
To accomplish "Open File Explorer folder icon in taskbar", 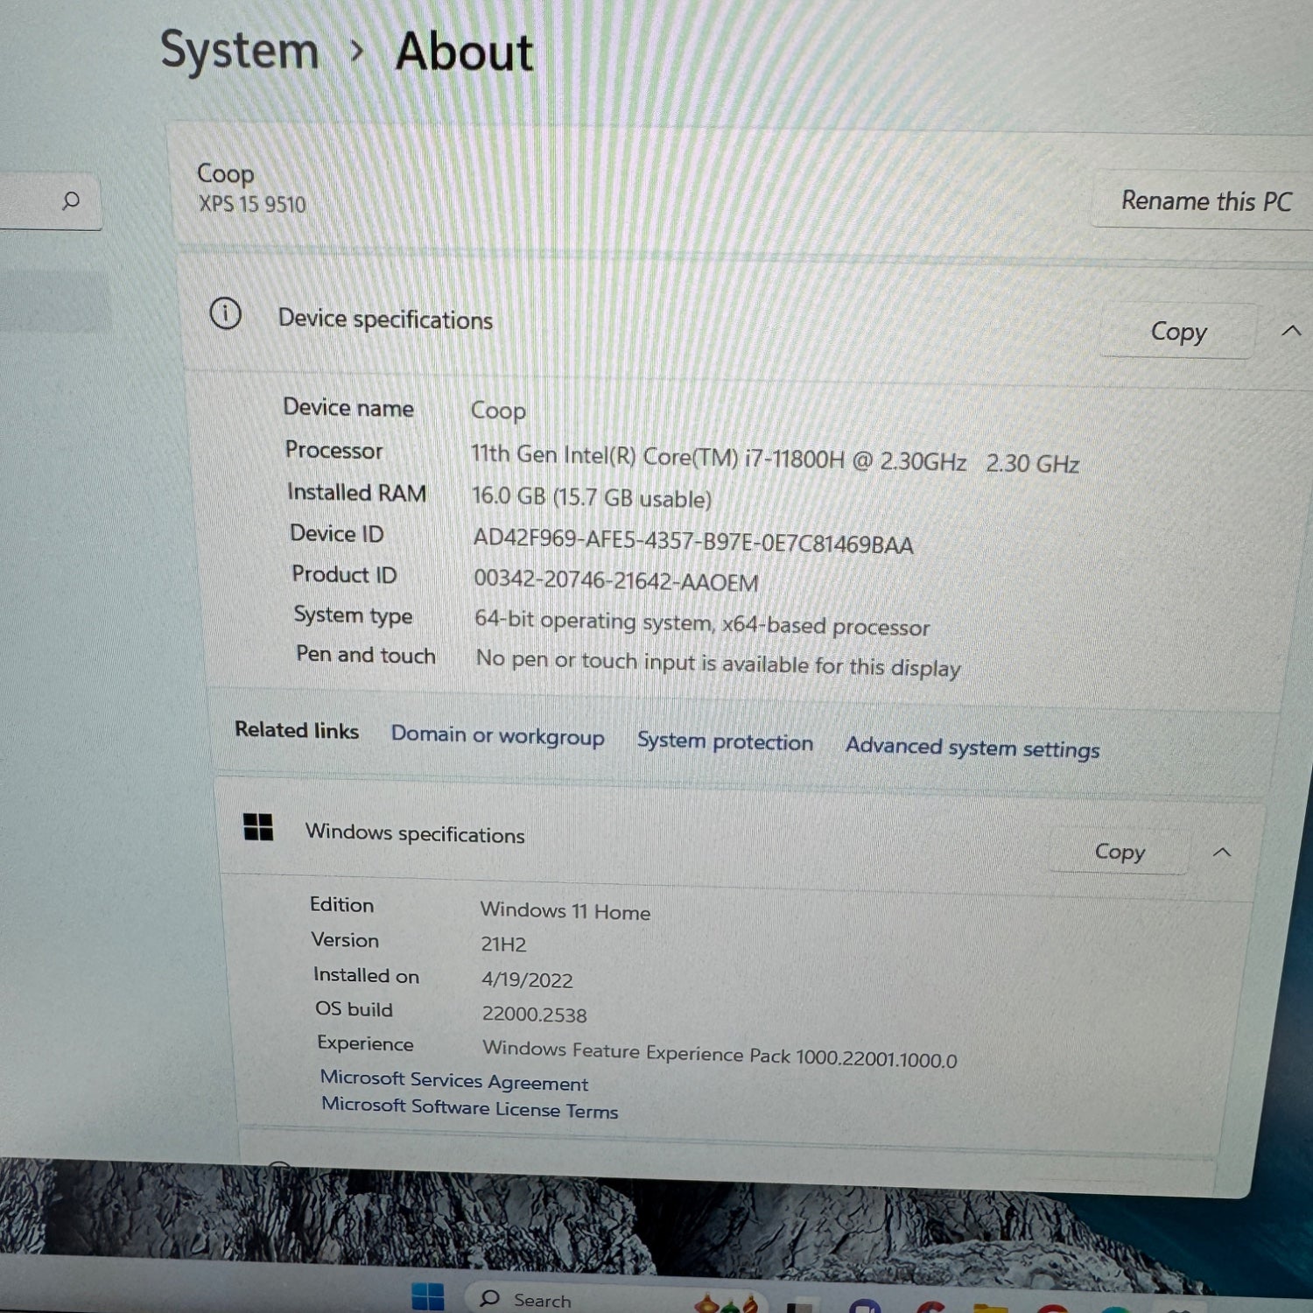I will point(990,1308).
